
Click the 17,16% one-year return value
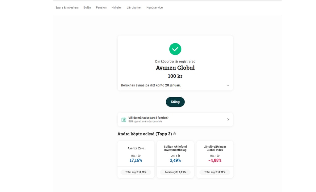[136, 160]
